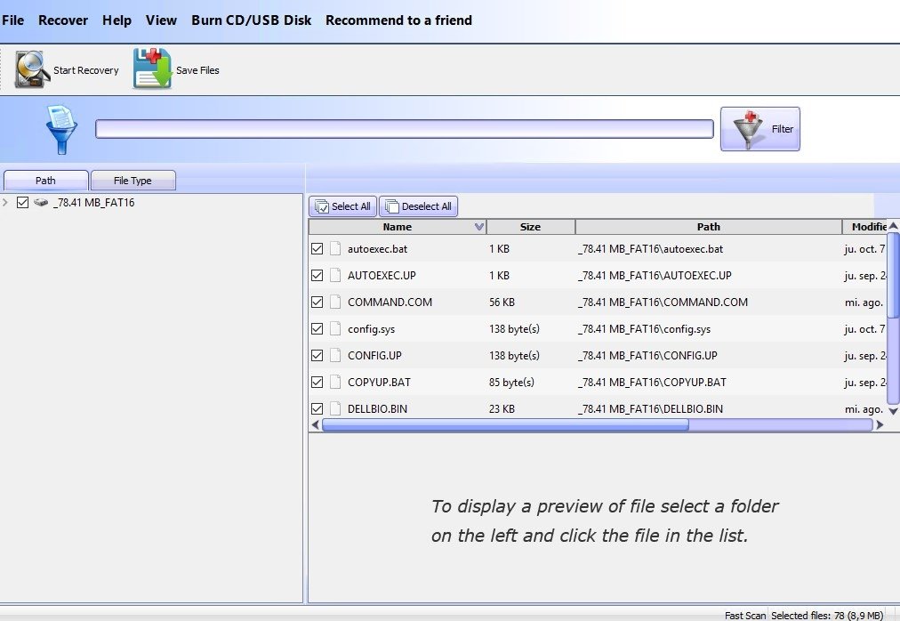Image resolution: width=900 pixels, height=621 pixels.
Task: Click Recommend to a friend menu
Action: 399,20
